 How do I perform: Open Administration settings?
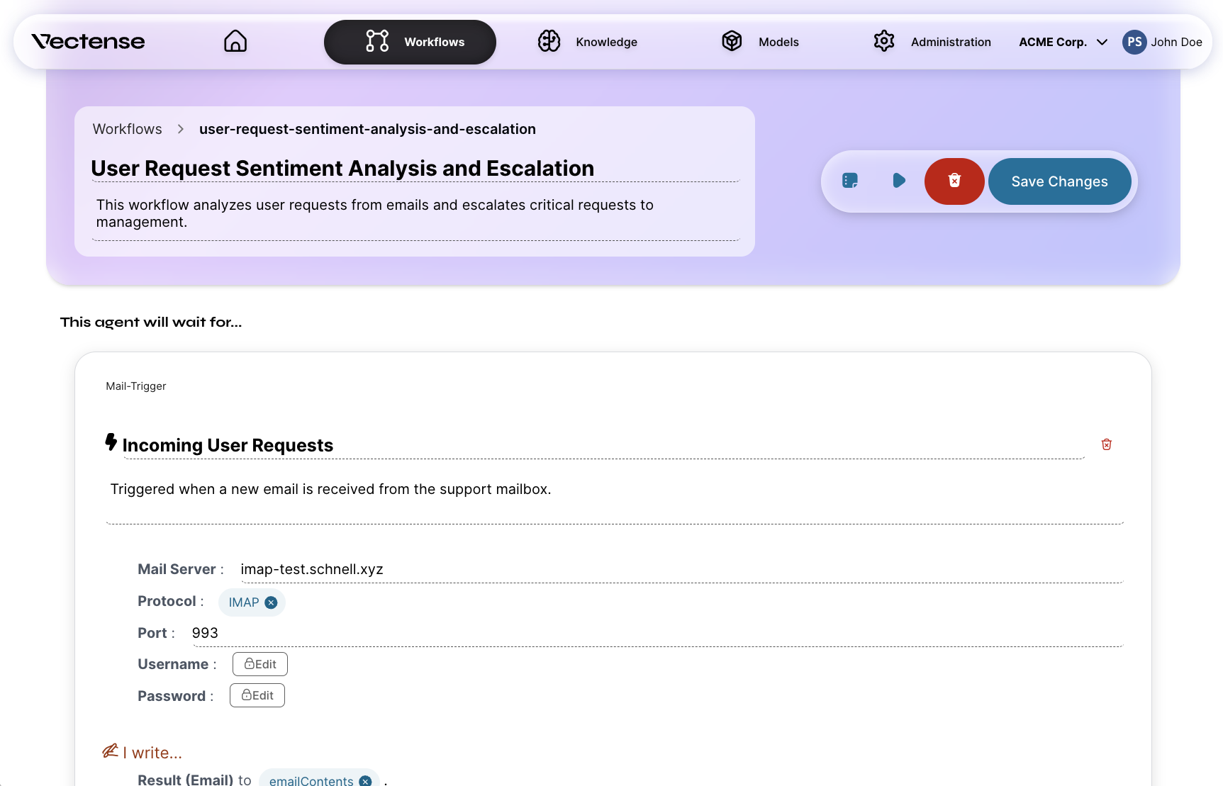tap(932, 42)
